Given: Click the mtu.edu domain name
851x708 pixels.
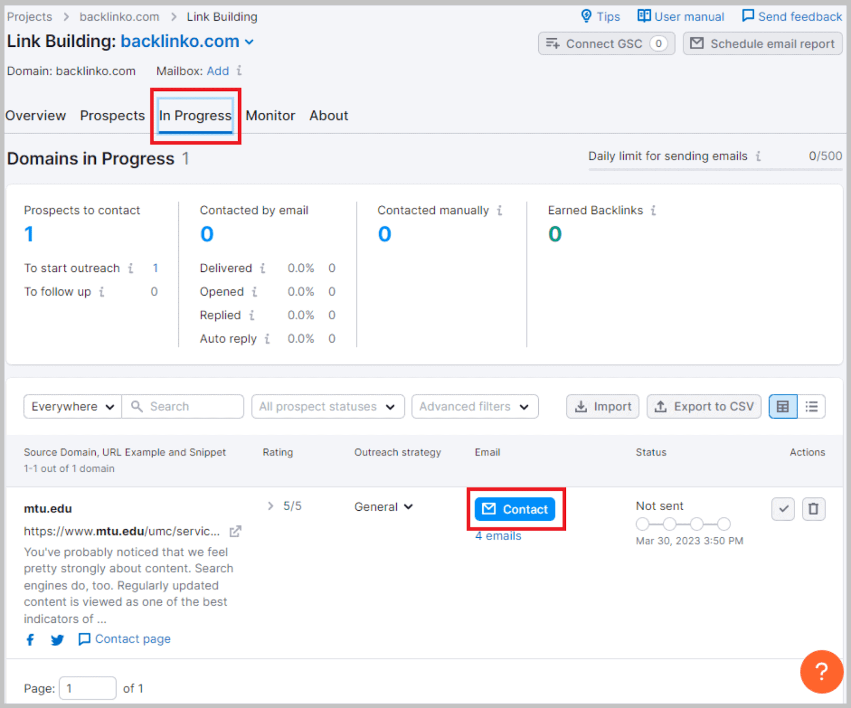Looking at the screenshot, I should [x=48, y=509].
